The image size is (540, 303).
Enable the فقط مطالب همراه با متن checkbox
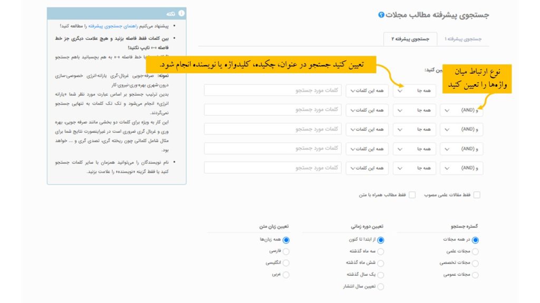tap(412, 195)
